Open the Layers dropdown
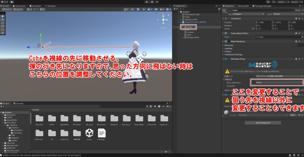 (x=283, y=2)
